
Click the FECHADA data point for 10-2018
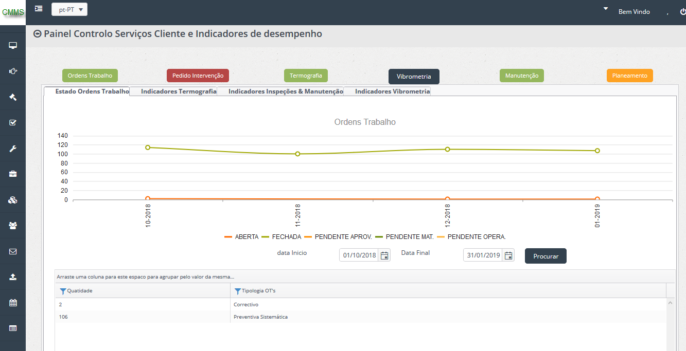(x=148, y=147)
